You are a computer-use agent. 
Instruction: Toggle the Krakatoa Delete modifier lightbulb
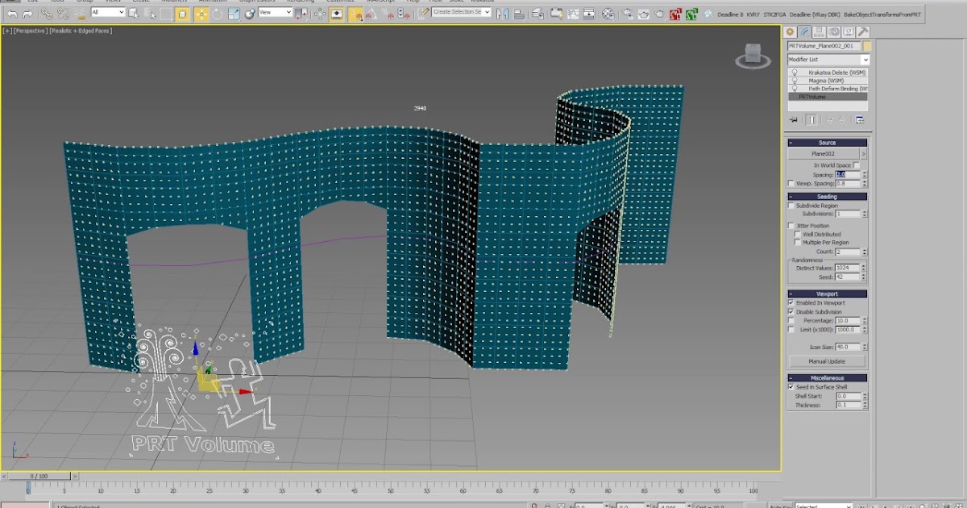pos(795,73)
